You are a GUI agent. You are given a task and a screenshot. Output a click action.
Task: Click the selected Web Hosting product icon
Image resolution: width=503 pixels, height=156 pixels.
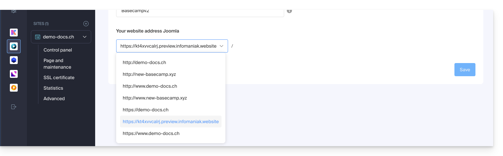click(14, 46)
